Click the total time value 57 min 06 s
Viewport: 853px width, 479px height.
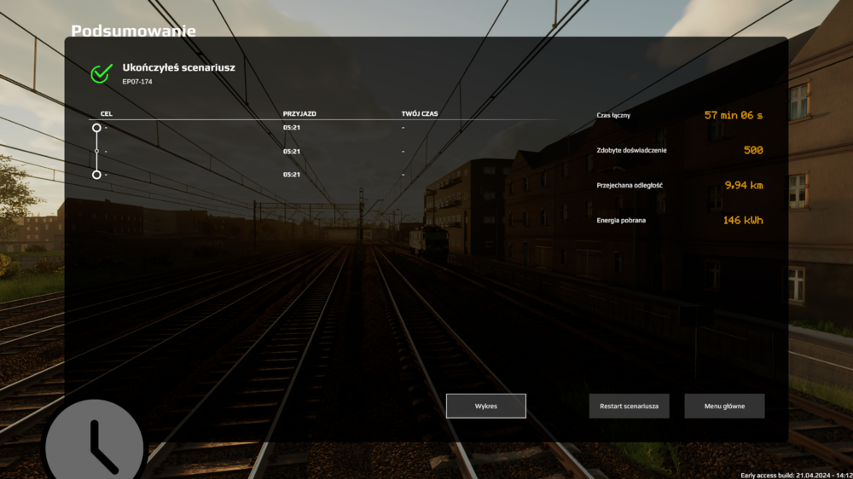click(733, 115)
